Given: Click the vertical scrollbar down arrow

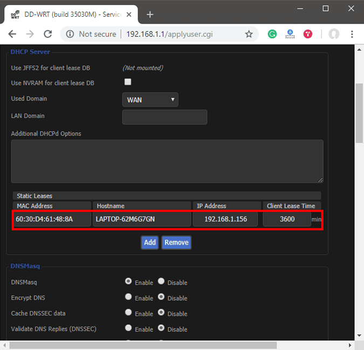Looking at the screenshot, I should click(359, 335).
